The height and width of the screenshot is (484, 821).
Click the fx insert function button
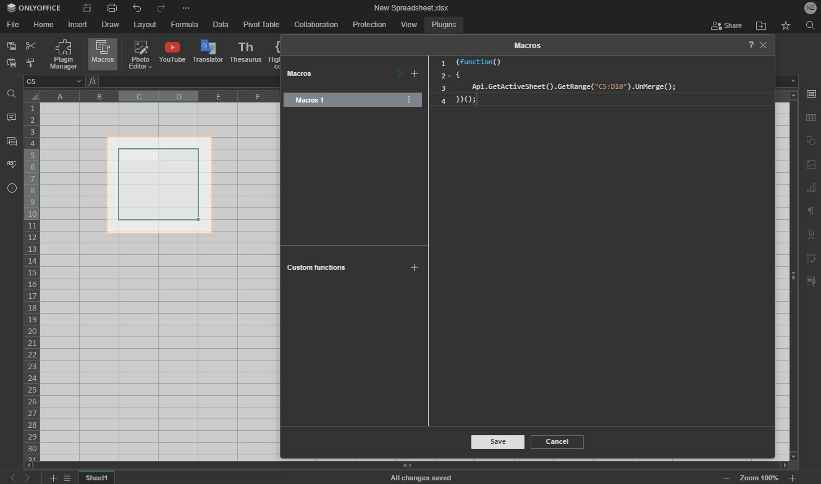click(92, 81)
